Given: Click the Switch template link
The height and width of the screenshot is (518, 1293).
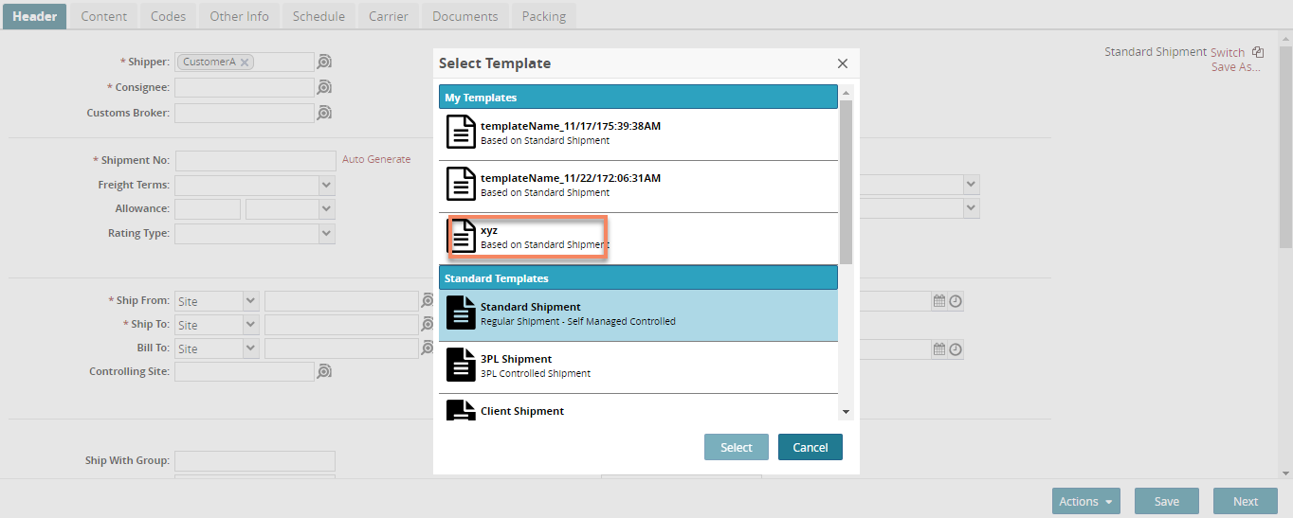Looking at the screenshot, I should (x=1228, y=52).
